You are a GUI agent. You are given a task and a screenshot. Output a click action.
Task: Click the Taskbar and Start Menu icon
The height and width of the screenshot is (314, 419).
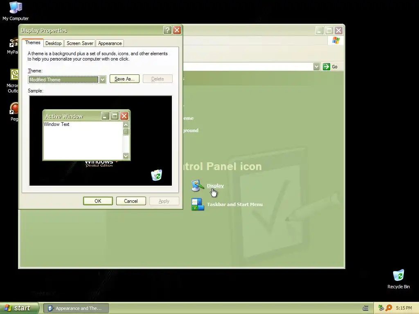[x=198, y=204]
